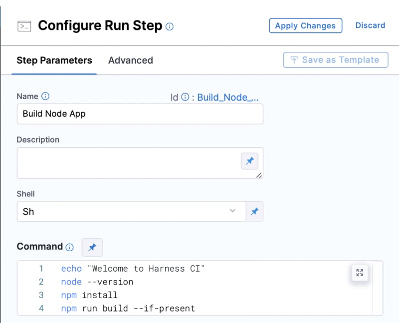Image resolution: width=399 pixels, height=323 pixels.
Task: Click the Build_Node_... Id link
Action: [x=228, y=97]
